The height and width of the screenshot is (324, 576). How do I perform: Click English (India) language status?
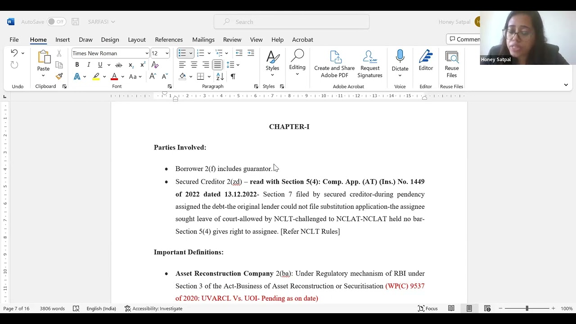point(101,308)
